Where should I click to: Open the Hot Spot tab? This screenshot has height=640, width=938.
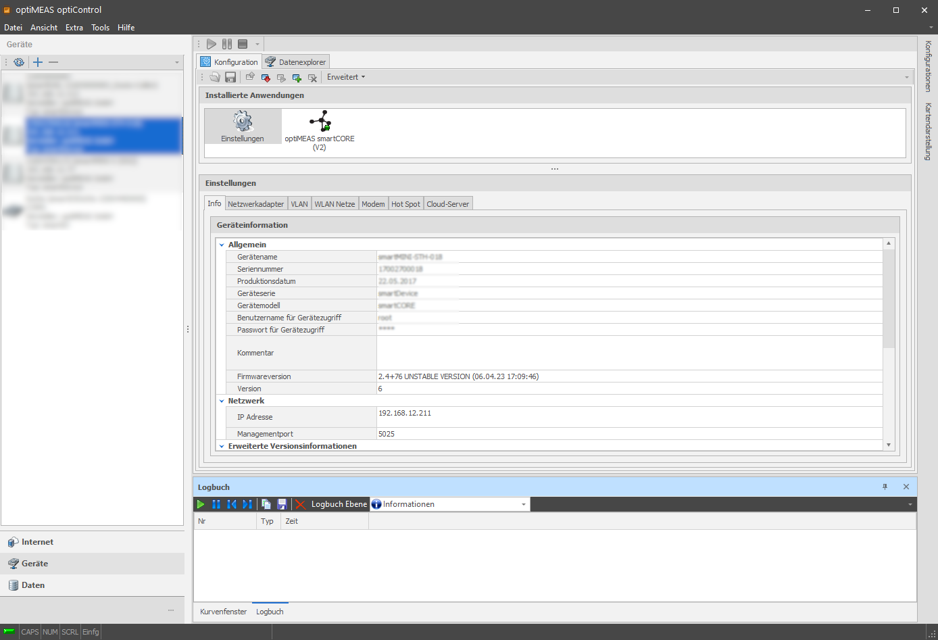405,204
